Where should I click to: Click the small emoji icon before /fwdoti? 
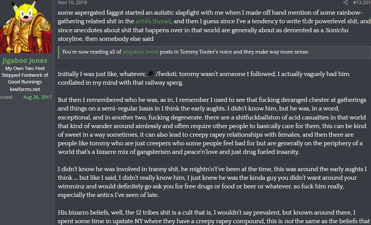click(x=151, y=74)
